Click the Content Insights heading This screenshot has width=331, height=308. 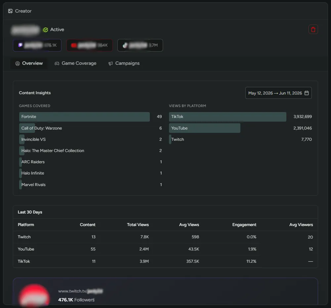click(x=35, y=93)
